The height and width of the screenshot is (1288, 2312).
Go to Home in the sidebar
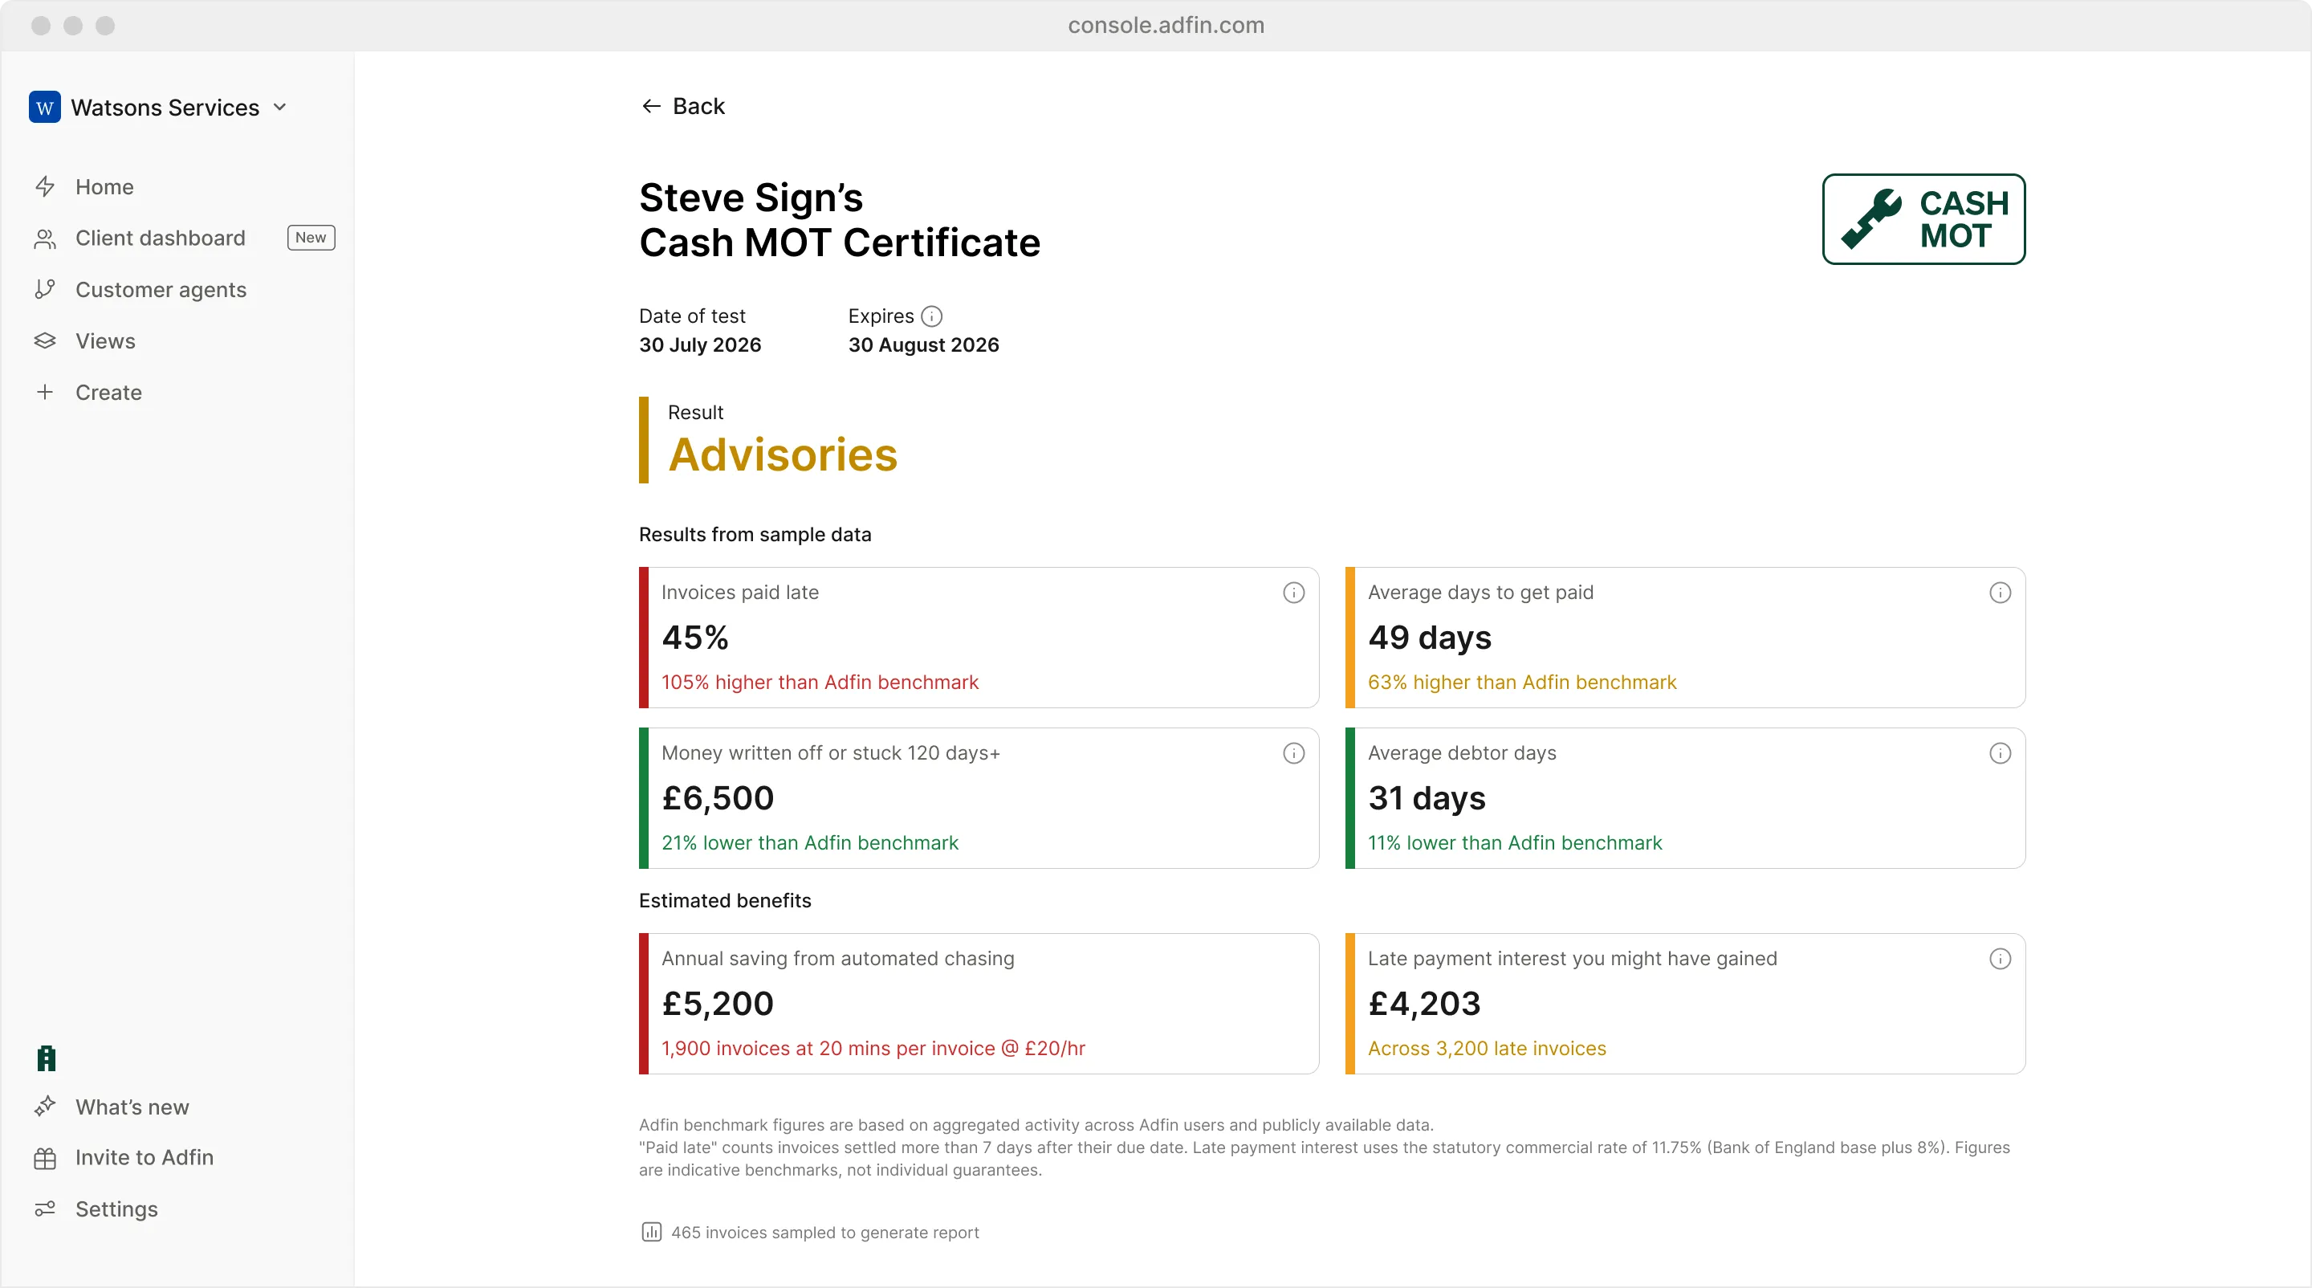pyautogui.click(x=105, y=186)
